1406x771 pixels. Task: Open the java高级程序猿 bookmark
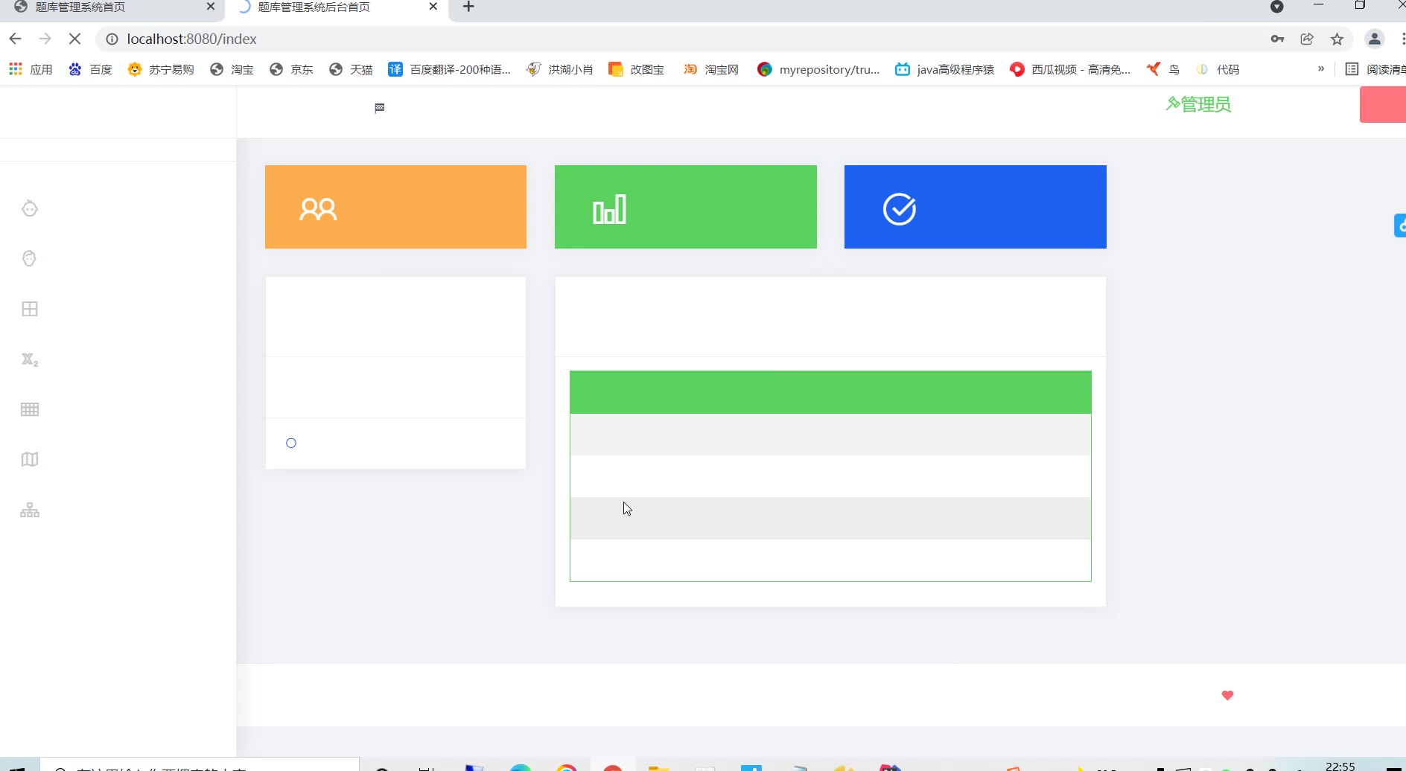coord(944,69)
